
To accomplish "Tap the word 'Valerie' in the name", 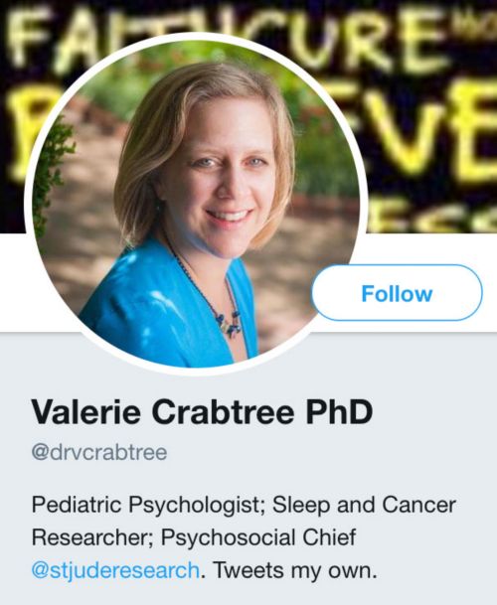I will pyautogui.click(x=86, y=411).
